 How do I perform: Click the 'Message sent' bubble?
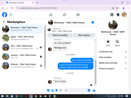coord(60,48)
